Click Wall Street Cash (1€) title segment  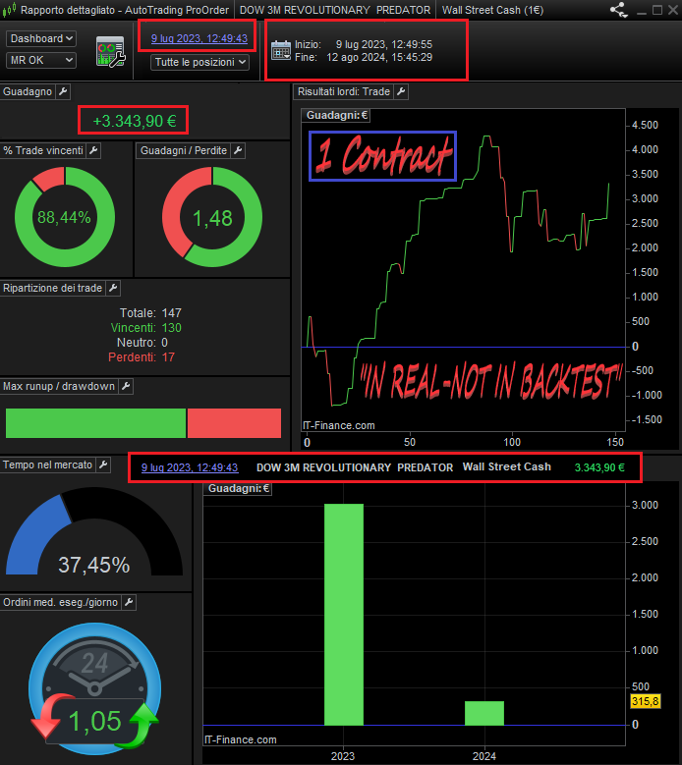pos(492,10)
